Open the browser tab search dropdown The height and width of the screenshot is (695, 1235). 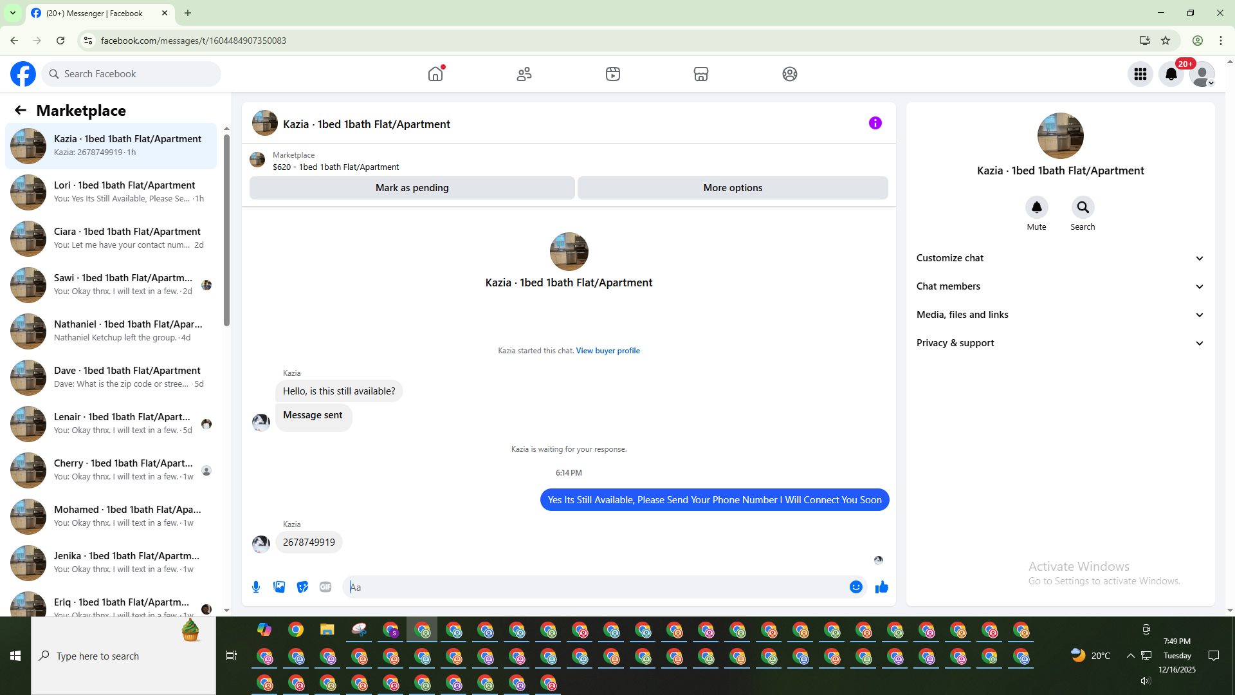pos(13,13)
